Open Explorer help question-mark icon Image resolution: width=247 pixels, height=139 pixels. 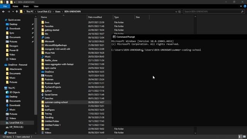click(245, 6)
